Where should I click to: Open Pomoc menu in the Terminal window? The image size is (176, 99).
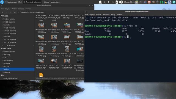tap(119, 15)
